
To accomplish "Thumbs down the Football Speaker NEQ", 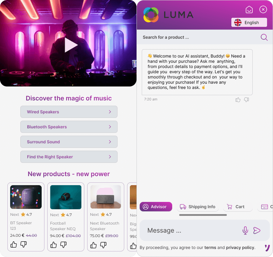I will [x=63, y=244].
